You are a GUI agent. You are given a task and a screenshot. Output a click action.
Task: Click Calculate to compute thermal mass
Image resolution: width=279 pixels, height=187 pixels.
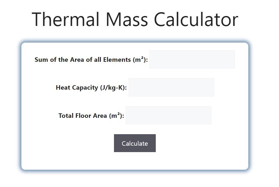click(135, 143)
